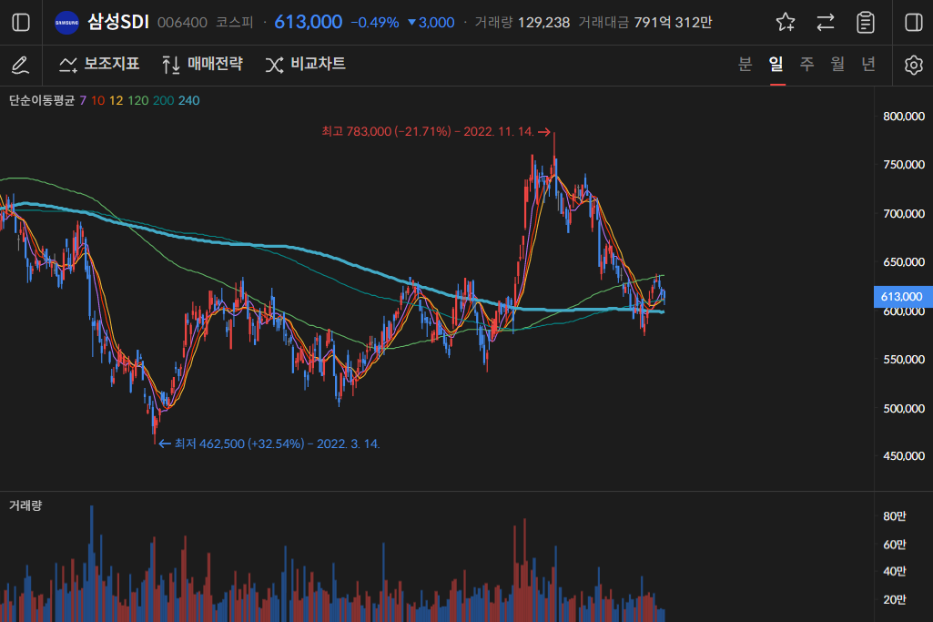The width and height of the screenshot is (933, 622).
Task: Click 80만 on the volume axis
Action: tap(895, 516)
